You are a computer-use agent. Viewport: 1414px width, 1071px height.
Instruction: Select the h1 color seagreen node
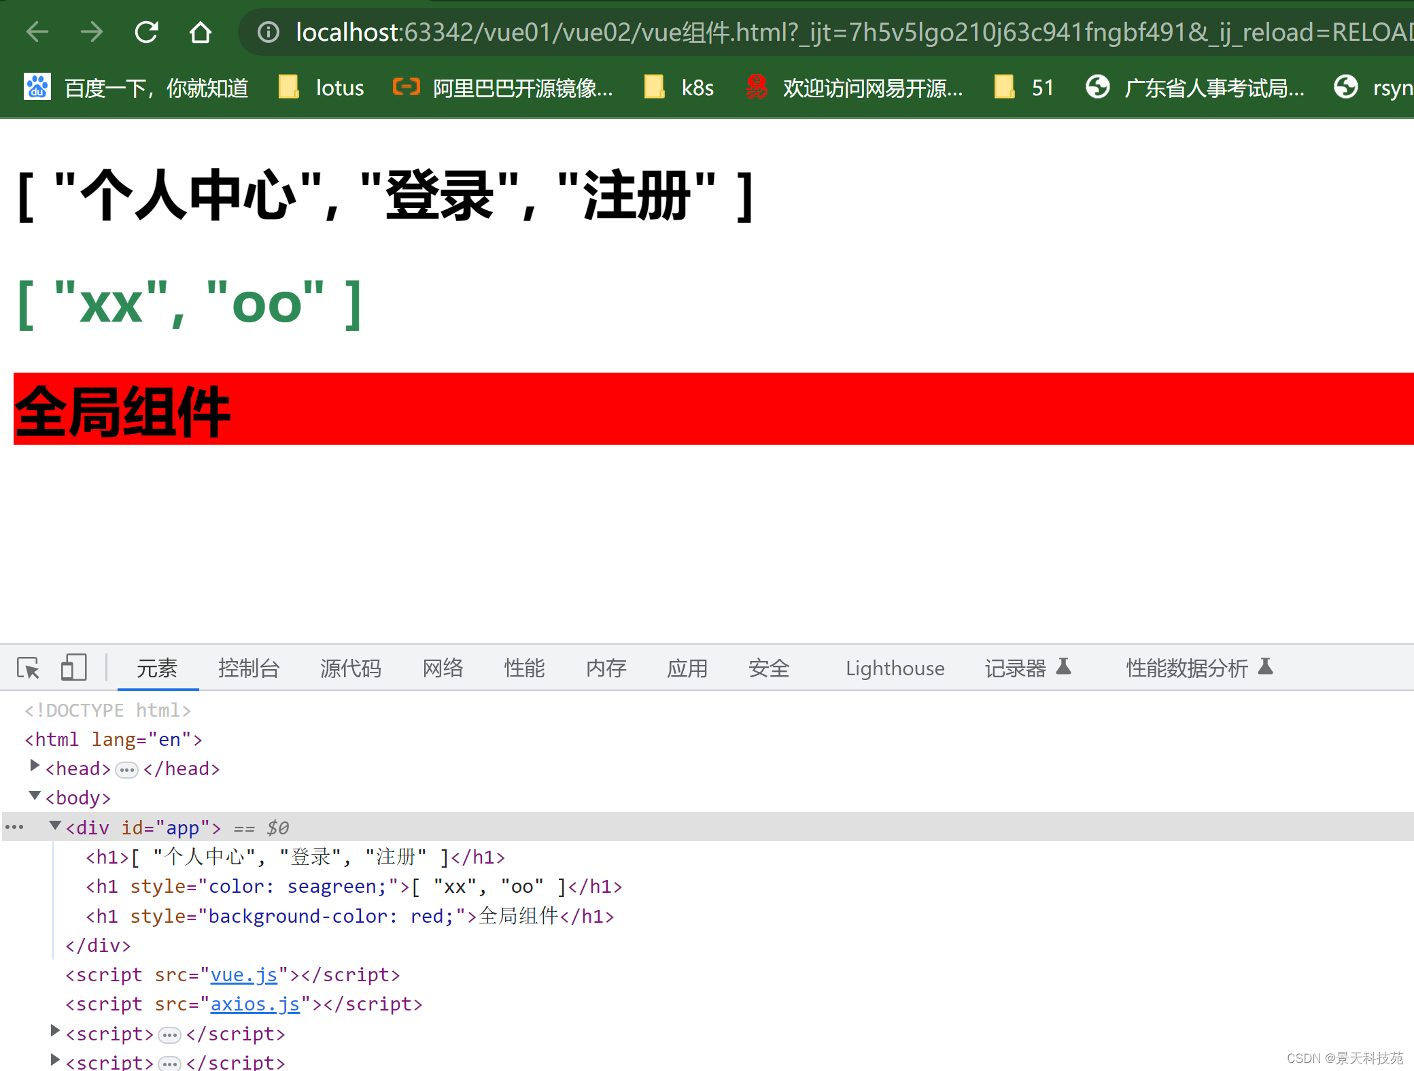pyautogui.click(x=353, y=886)
